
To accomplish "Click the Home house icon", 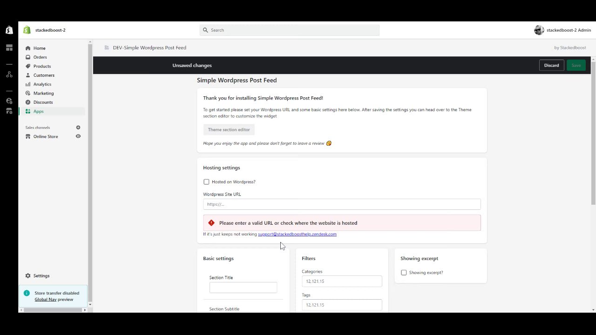I will point(28,48).
